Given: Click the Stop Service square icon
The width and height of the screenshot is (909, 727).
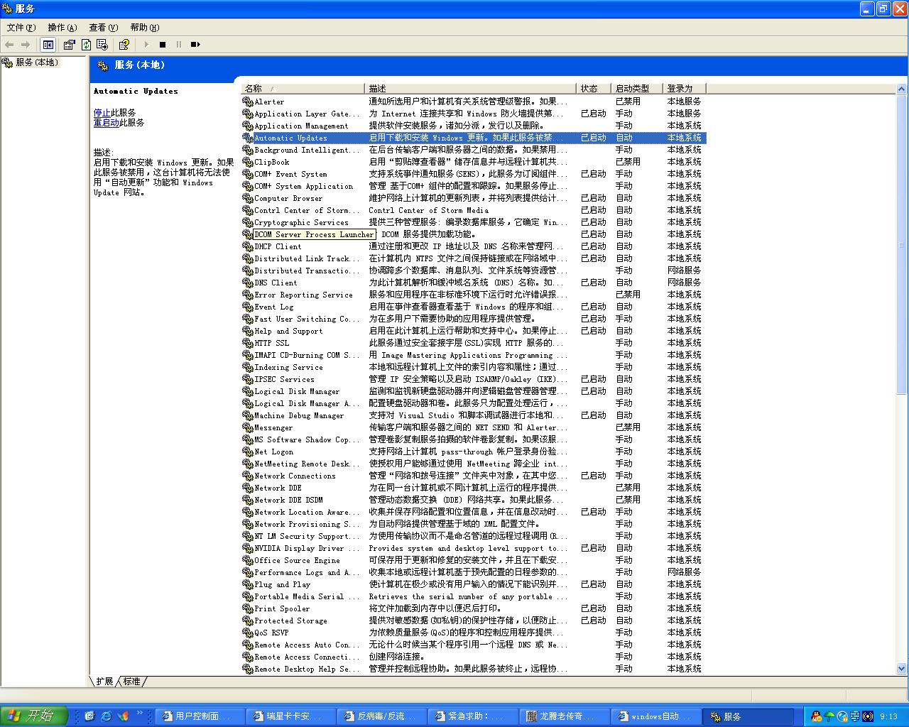Looking at the screenshot, I should [x=163, y=45].
